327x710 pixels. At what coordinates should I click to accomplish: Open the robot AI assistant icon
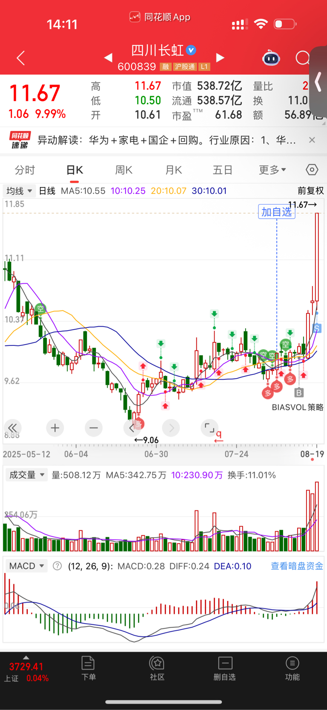(x=271, y=58)
